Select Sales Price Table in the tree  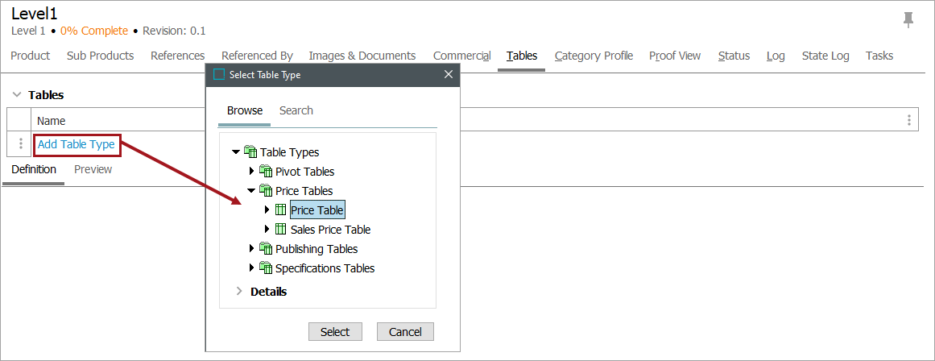coord(330,230)
